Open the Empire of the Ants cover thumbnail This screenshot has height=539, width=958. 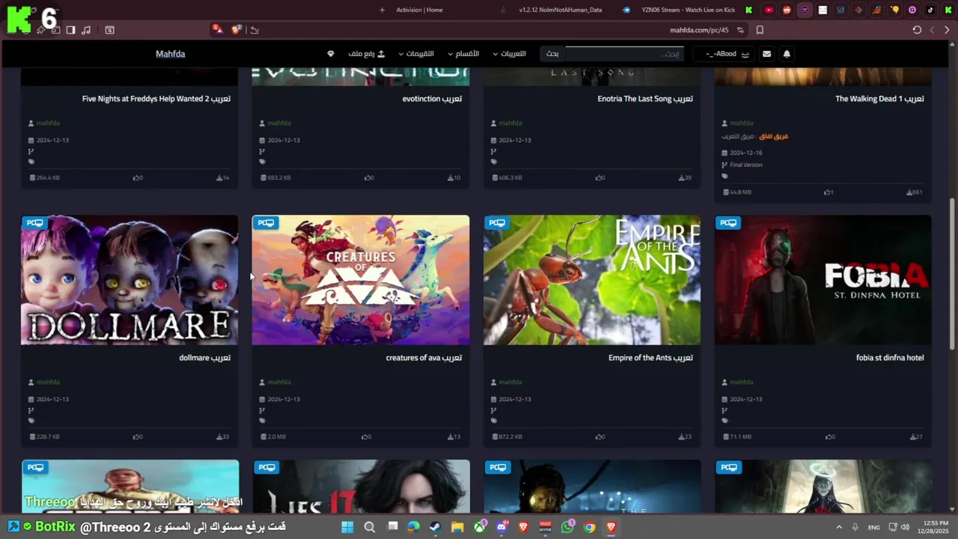pos(592,280)
